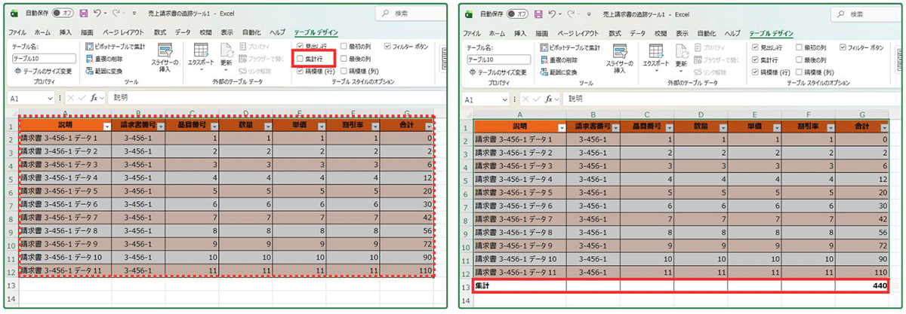Click the 検索 search box in right window

tap(868, 14)
